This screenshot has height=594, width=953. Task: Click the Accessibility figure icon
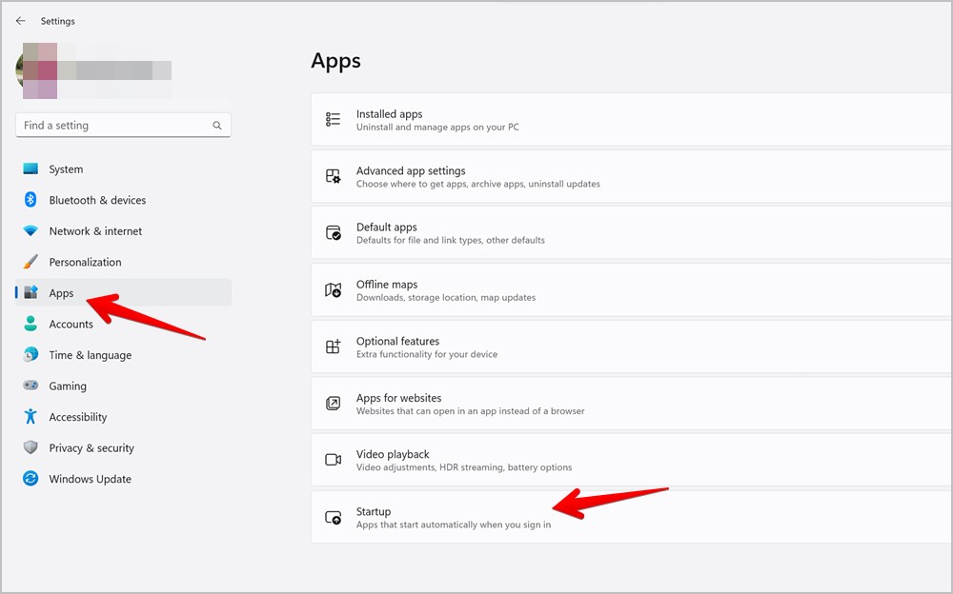(30, 417)
